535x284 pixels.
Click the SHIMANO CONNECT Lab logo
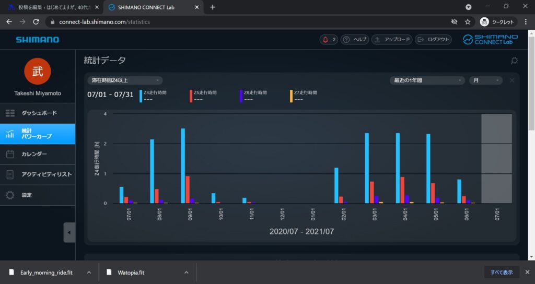click(x=490, y=40)
